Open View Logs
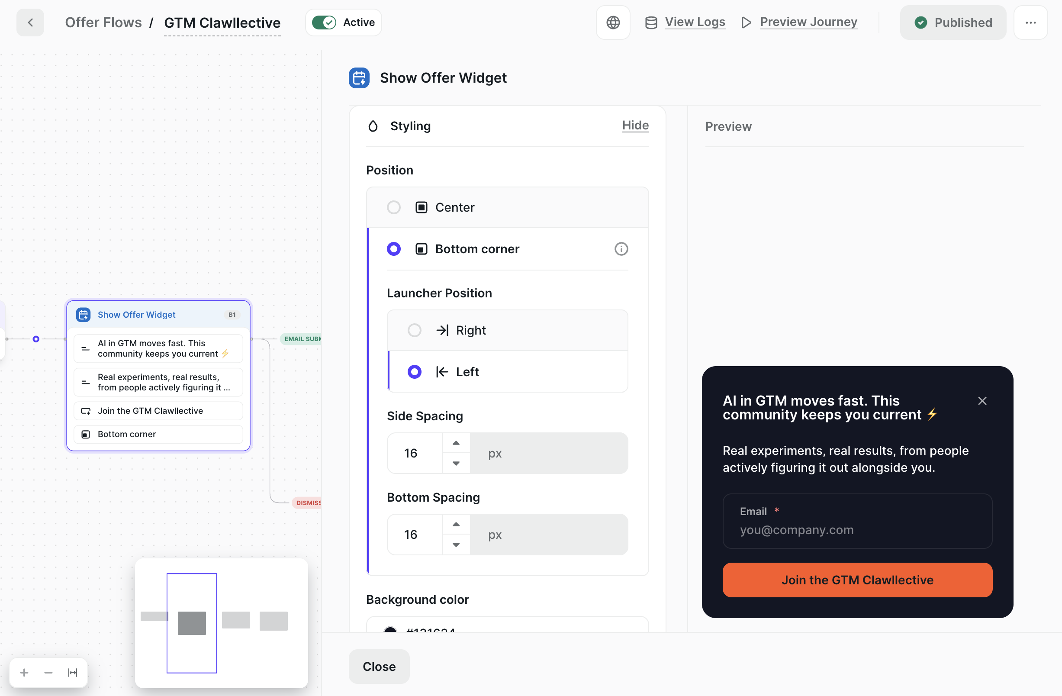Screen dimensions: 1062x696 point(694,22)
